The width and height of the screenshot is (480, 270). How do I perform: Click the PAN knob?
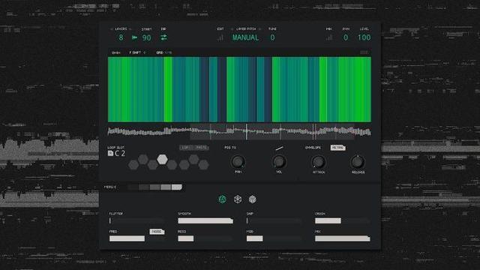[x=238, y=162]
